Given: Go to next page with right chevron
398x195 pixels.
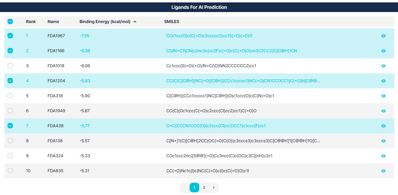Looking at the screenshot, I should (x=214, y=187).
